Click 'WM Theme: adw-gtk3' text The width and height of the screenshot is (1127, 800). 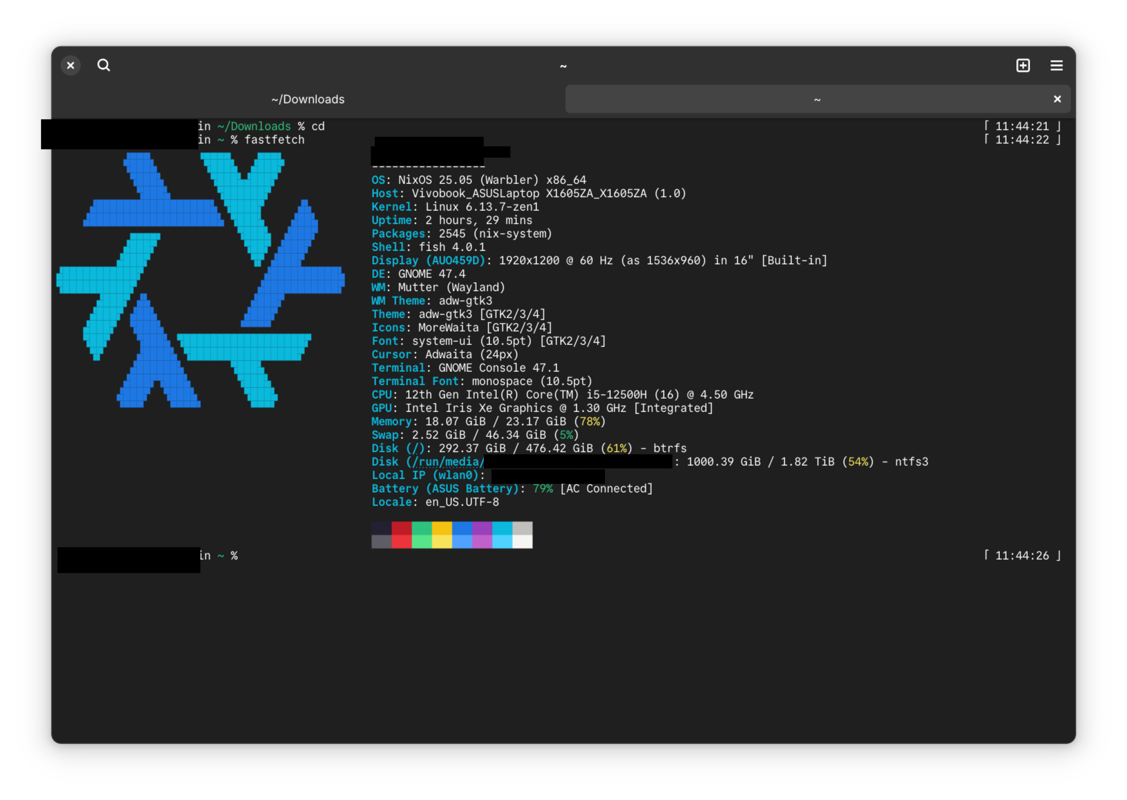point(432,301)
